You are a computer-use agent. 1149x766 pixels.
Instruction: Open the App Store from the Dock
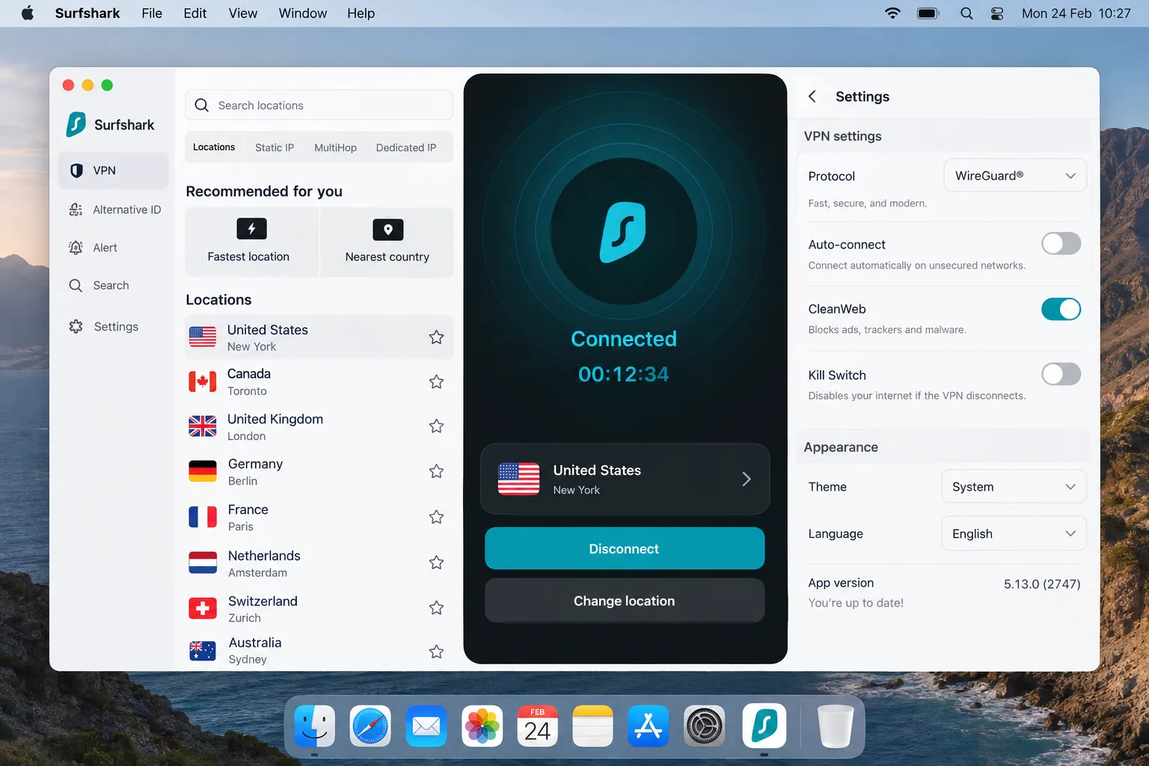649,726
